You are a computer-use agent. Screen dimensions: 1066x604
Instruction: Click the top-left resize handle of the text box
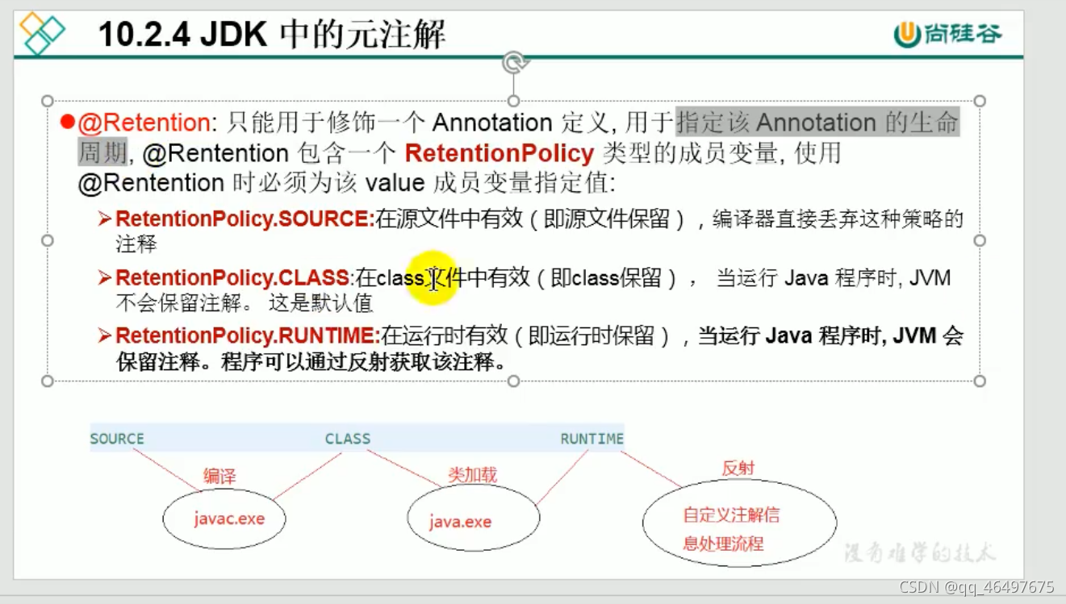(48, 101)
